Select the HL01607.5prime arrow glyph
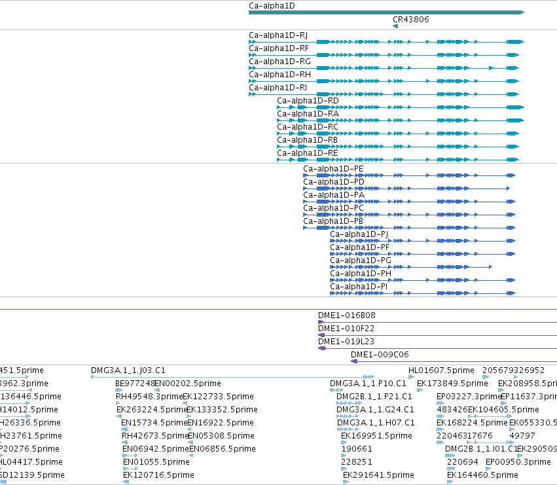 click(x=411, y=378)
